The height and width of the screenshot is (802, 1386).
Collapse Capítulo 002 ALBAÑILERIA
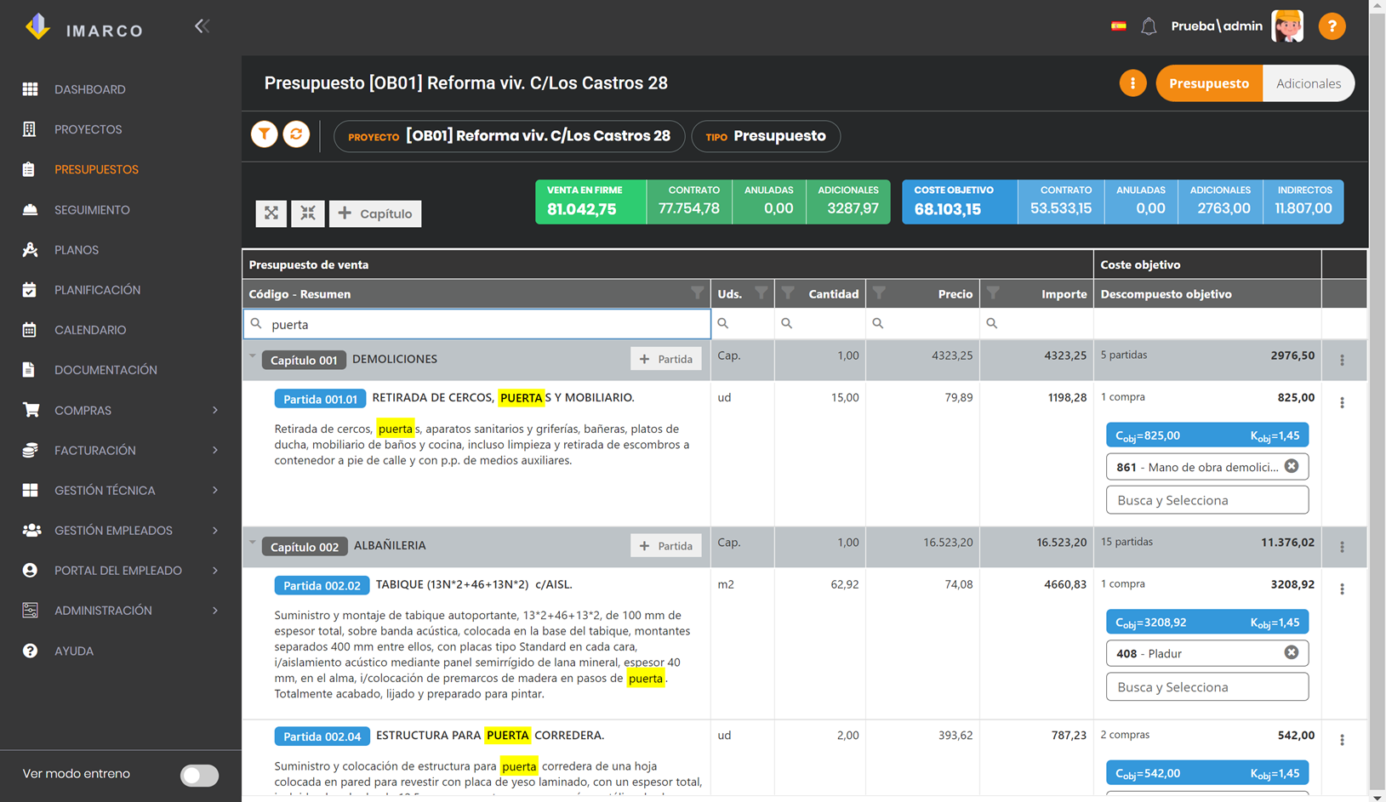coord(253,542)
